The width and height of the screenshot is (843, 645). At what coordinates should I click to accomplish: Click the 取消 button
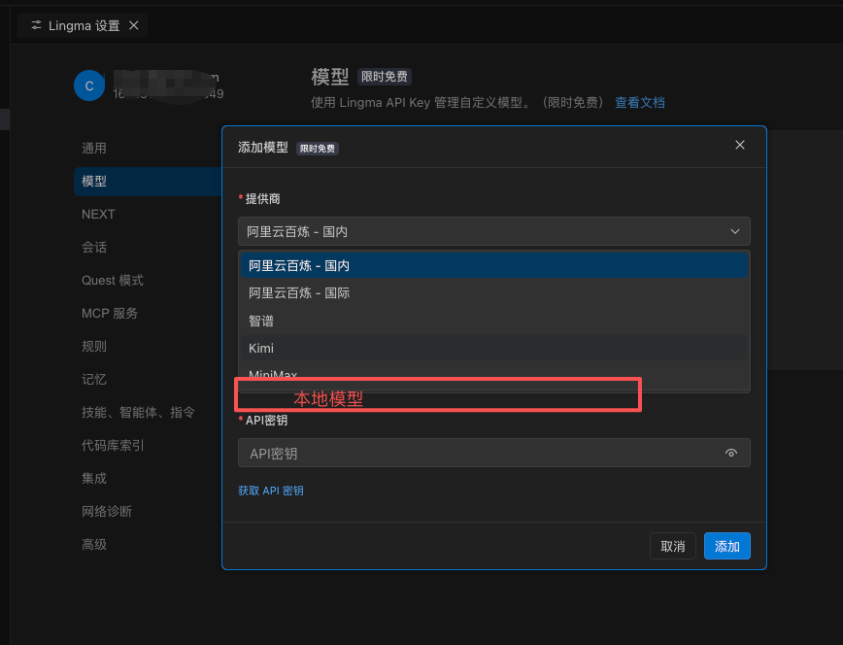(x=673, y=546)
